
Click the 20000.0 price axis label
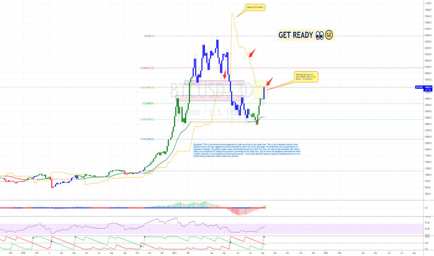[x=428, y=149]
